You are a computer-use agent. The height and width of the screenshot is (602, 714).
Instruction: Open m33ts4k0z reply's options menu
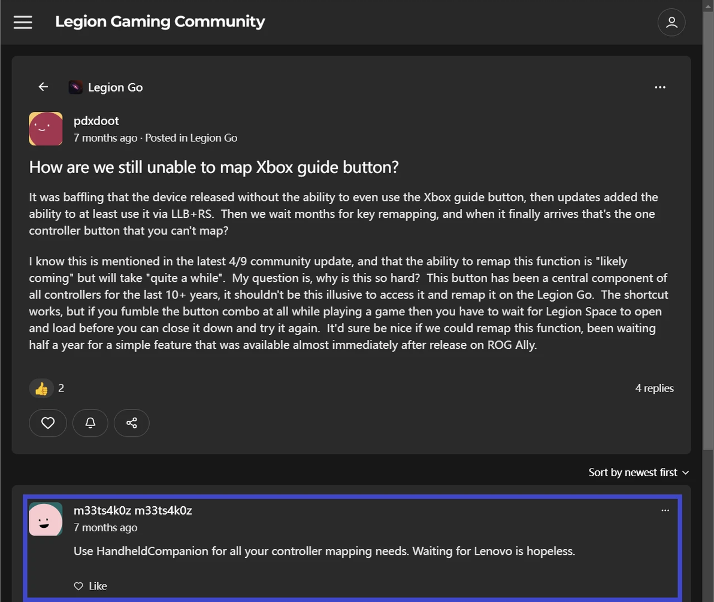coord(665,510)
